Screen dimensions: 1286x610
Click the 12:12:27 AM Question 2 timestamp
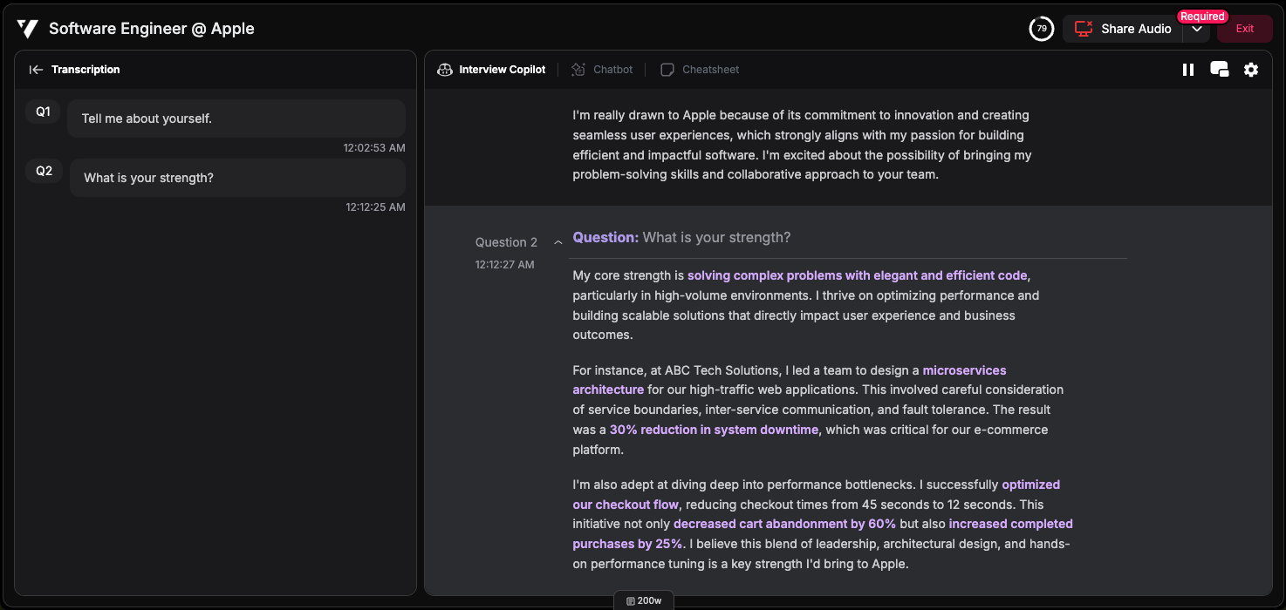[x=504, y=264]
